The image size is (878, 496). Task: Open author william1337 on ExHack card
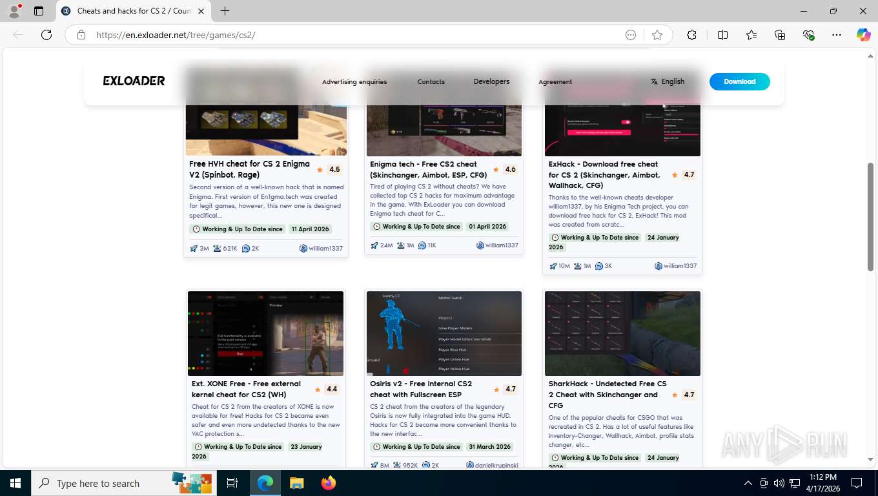[676, 266]
